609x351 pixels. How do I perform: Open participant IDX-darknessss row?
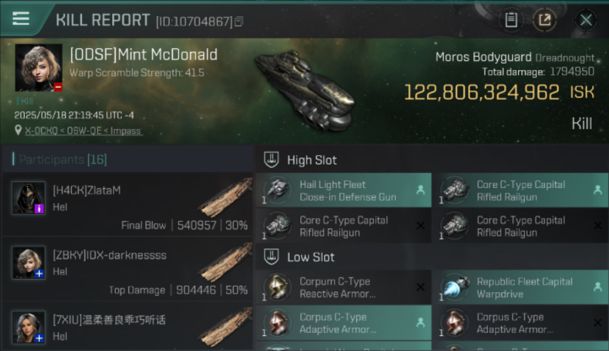click(127, 269)
